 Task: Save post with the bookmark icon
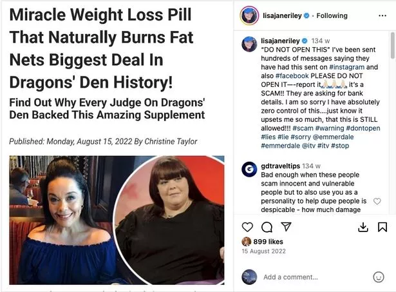(x=382, y=227)
